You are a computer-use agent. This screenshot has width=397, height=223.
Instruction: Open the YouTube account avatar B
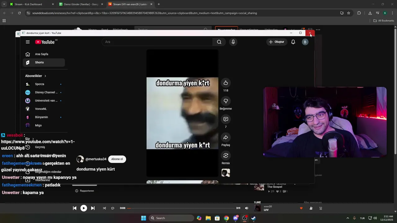tap(305, 42)
